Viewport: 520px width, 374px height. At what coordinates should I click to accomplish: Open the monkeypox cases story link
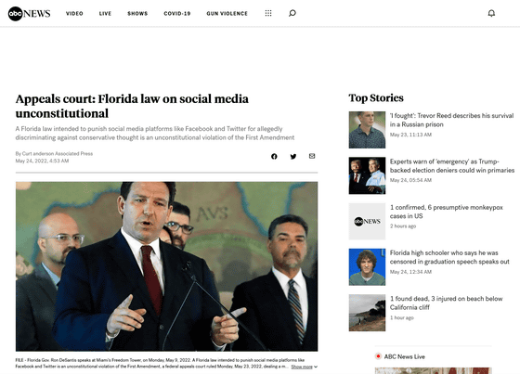coord(447,212)
